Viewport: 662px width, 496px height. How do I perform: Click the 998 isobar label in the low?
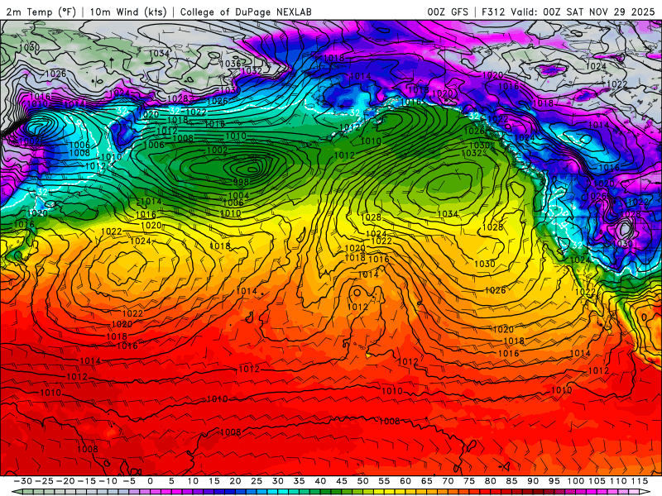pos(241,182)
